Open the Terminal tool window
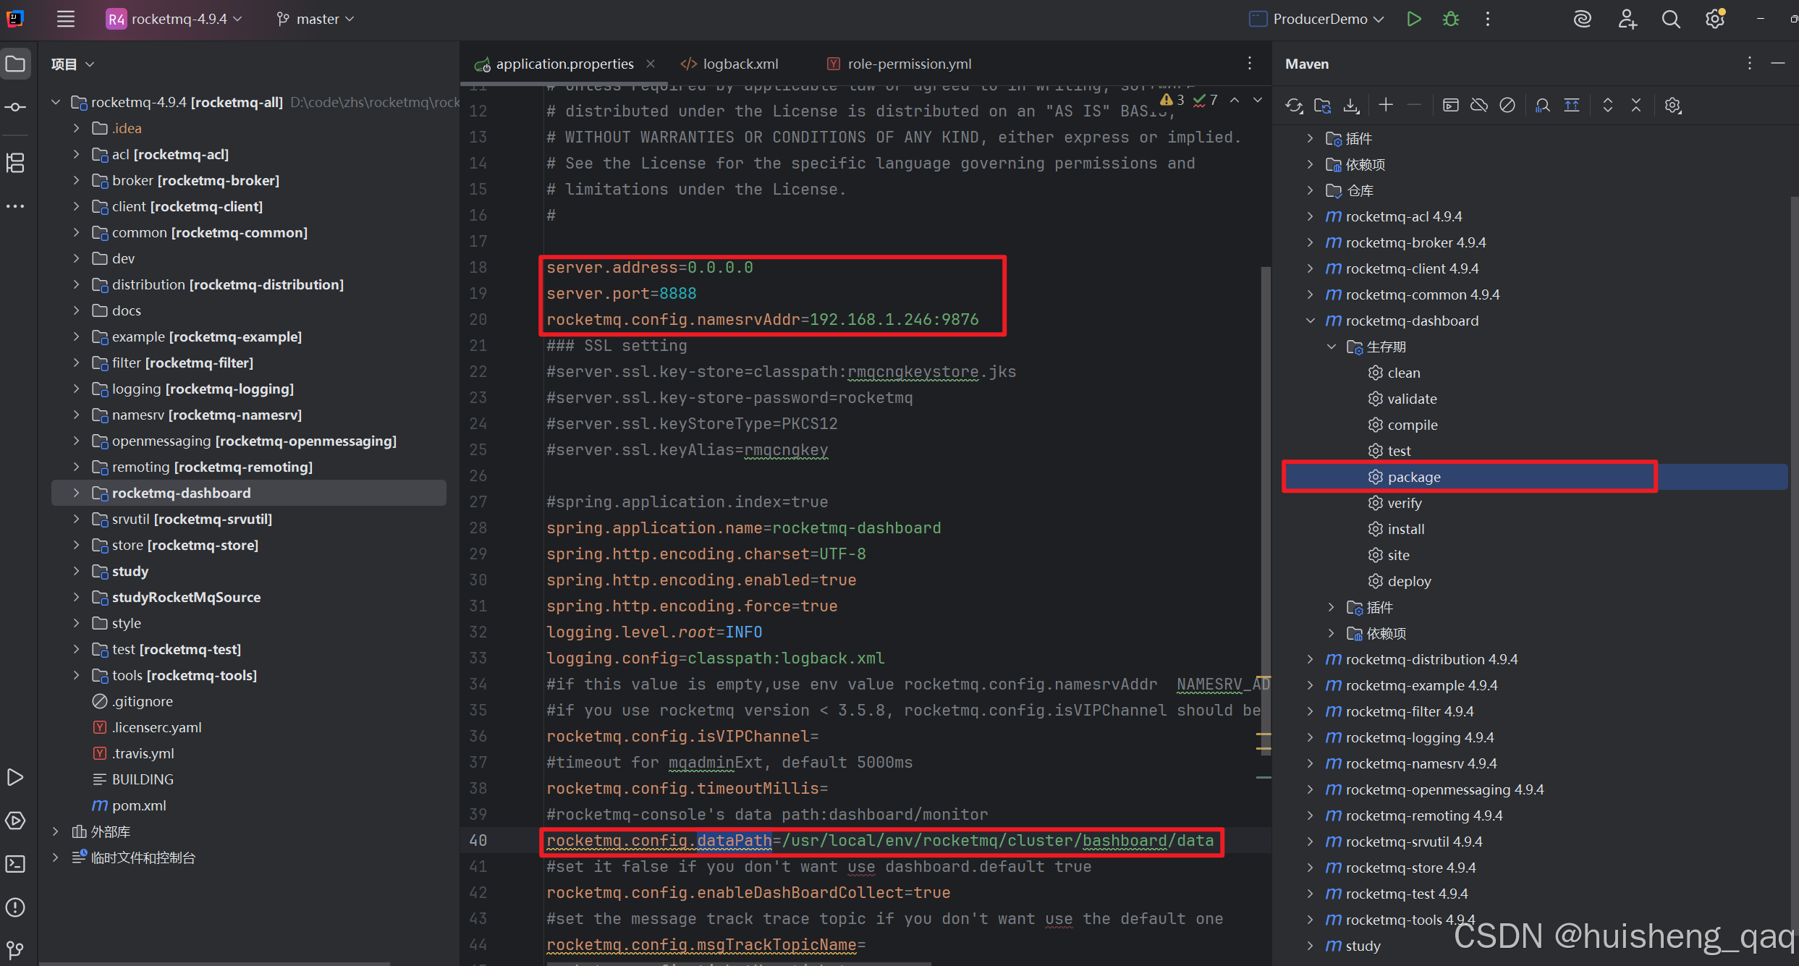The height and width of the screenshot is (966, 1799). [x=15, y=864]
